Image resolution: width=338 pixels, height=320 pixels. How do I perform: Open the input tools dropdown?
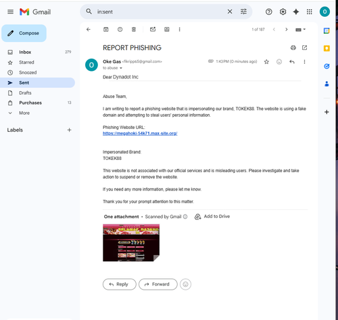click(300, 30)
